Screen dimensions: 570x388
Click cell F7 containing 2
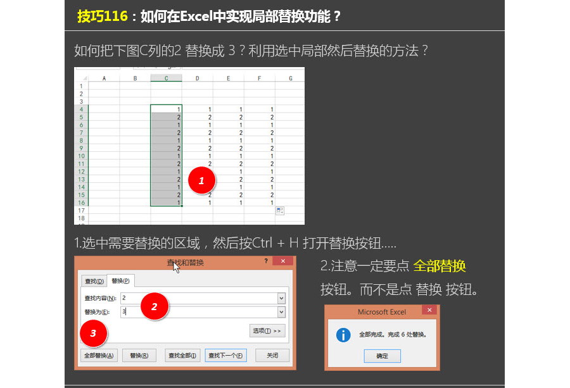tap(259, 132)
